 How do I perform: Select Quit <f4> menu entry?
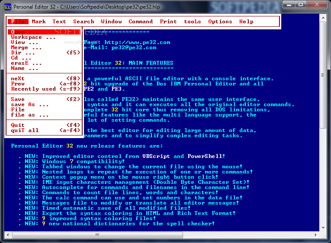point(44,125)
